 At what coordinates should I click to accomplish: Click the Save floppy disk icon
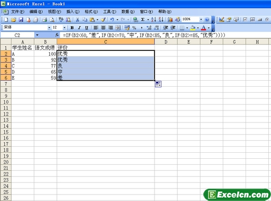click(x=21, y=20)
